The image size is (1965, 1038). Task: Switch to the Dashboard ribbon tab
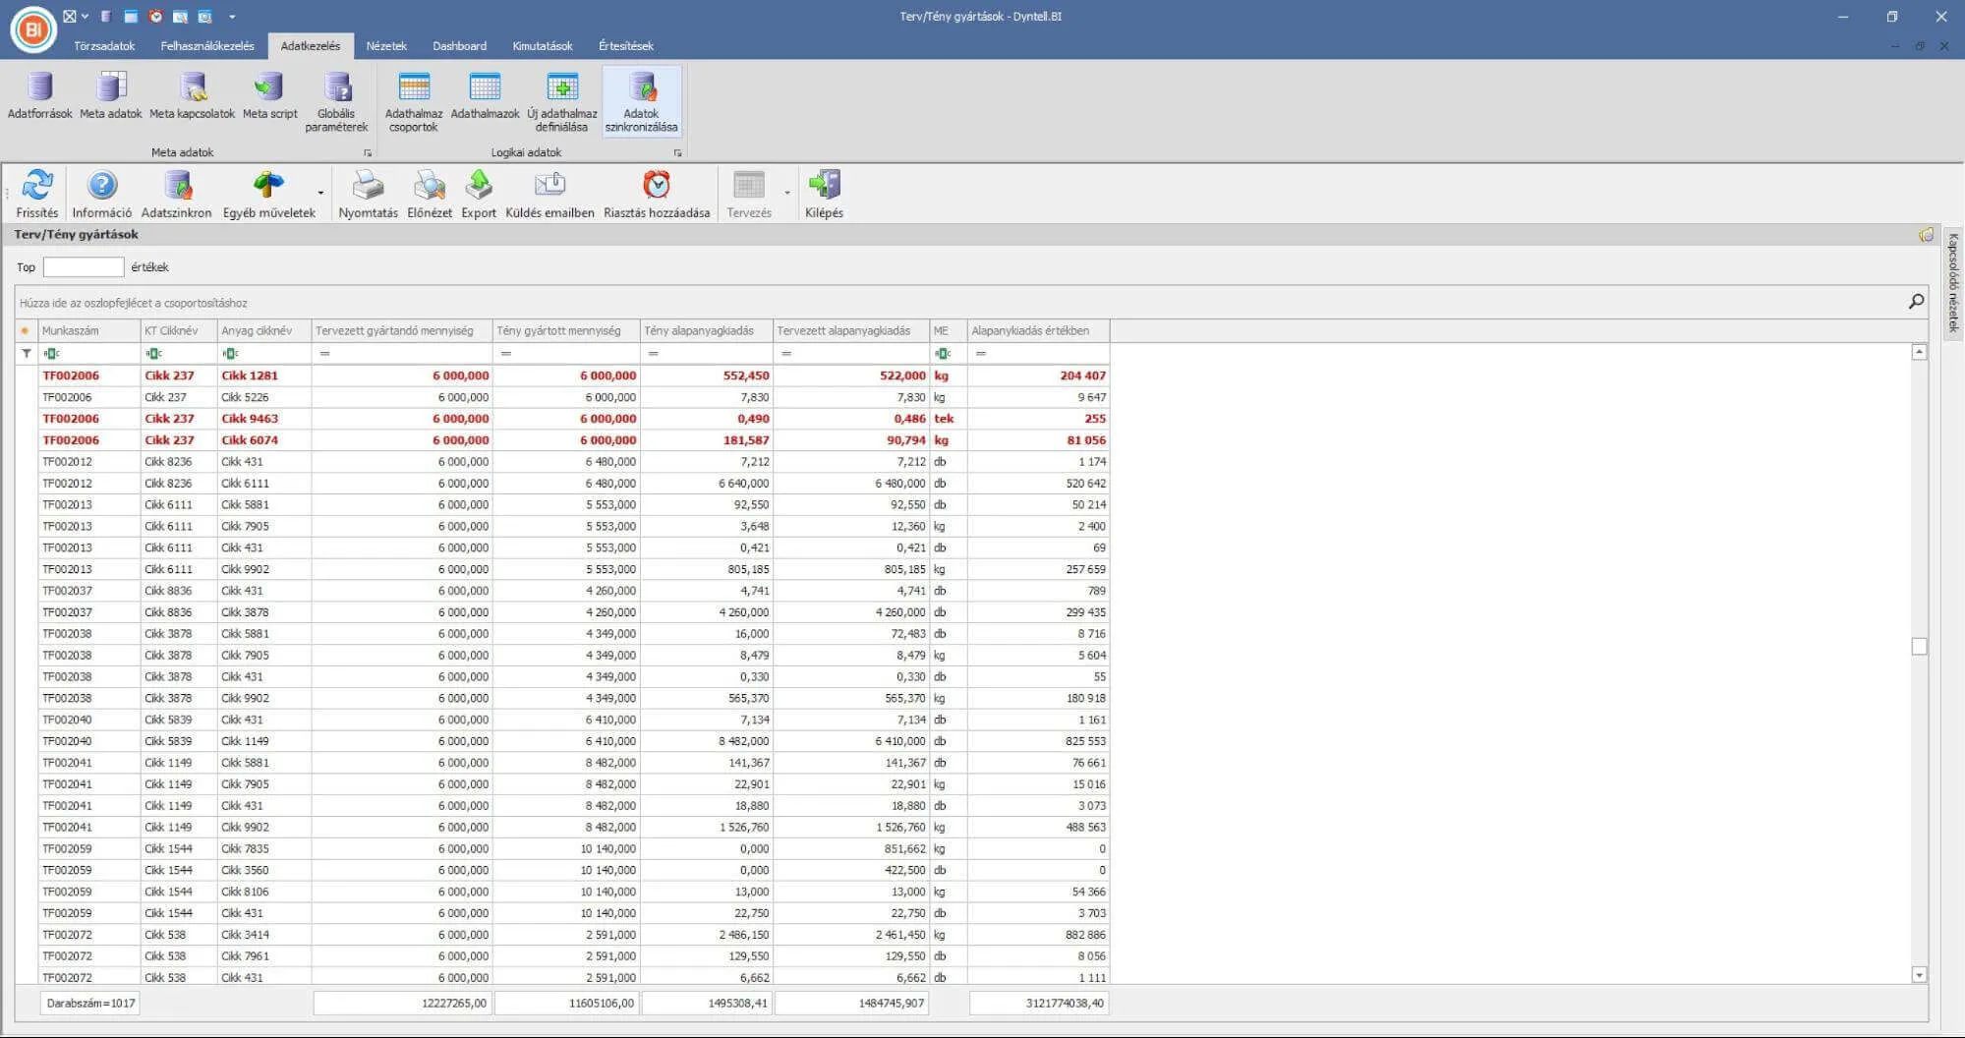[459, 46]
